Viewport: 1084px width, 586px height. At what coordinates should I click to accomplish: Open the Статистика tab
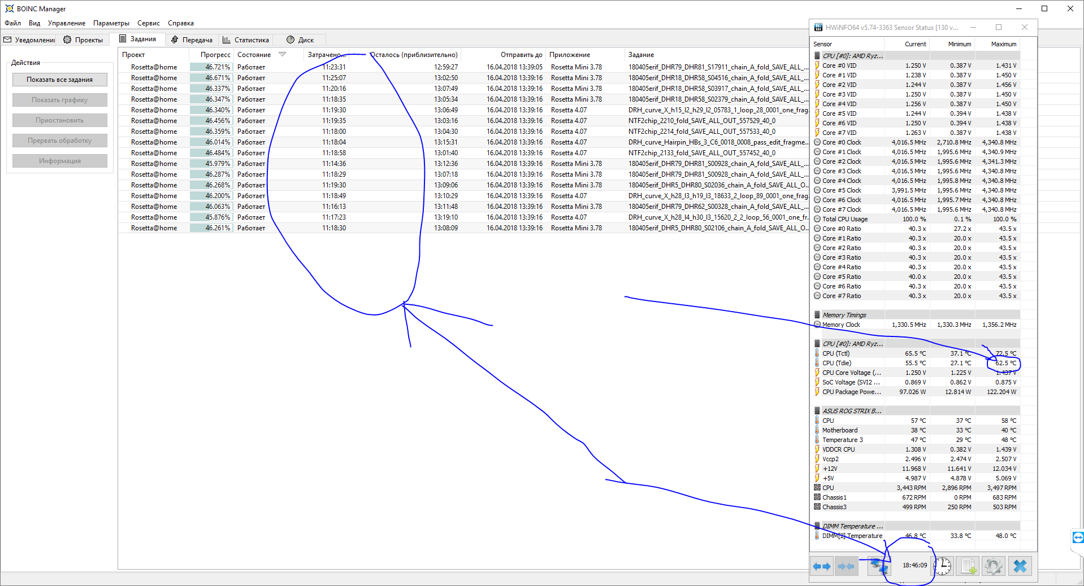point(245,40)
